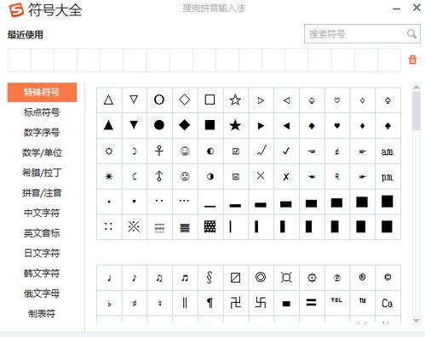Open the 俄文字母 category
The width and height of the screenshot is (425, 337).
click(x=42, y=294)
